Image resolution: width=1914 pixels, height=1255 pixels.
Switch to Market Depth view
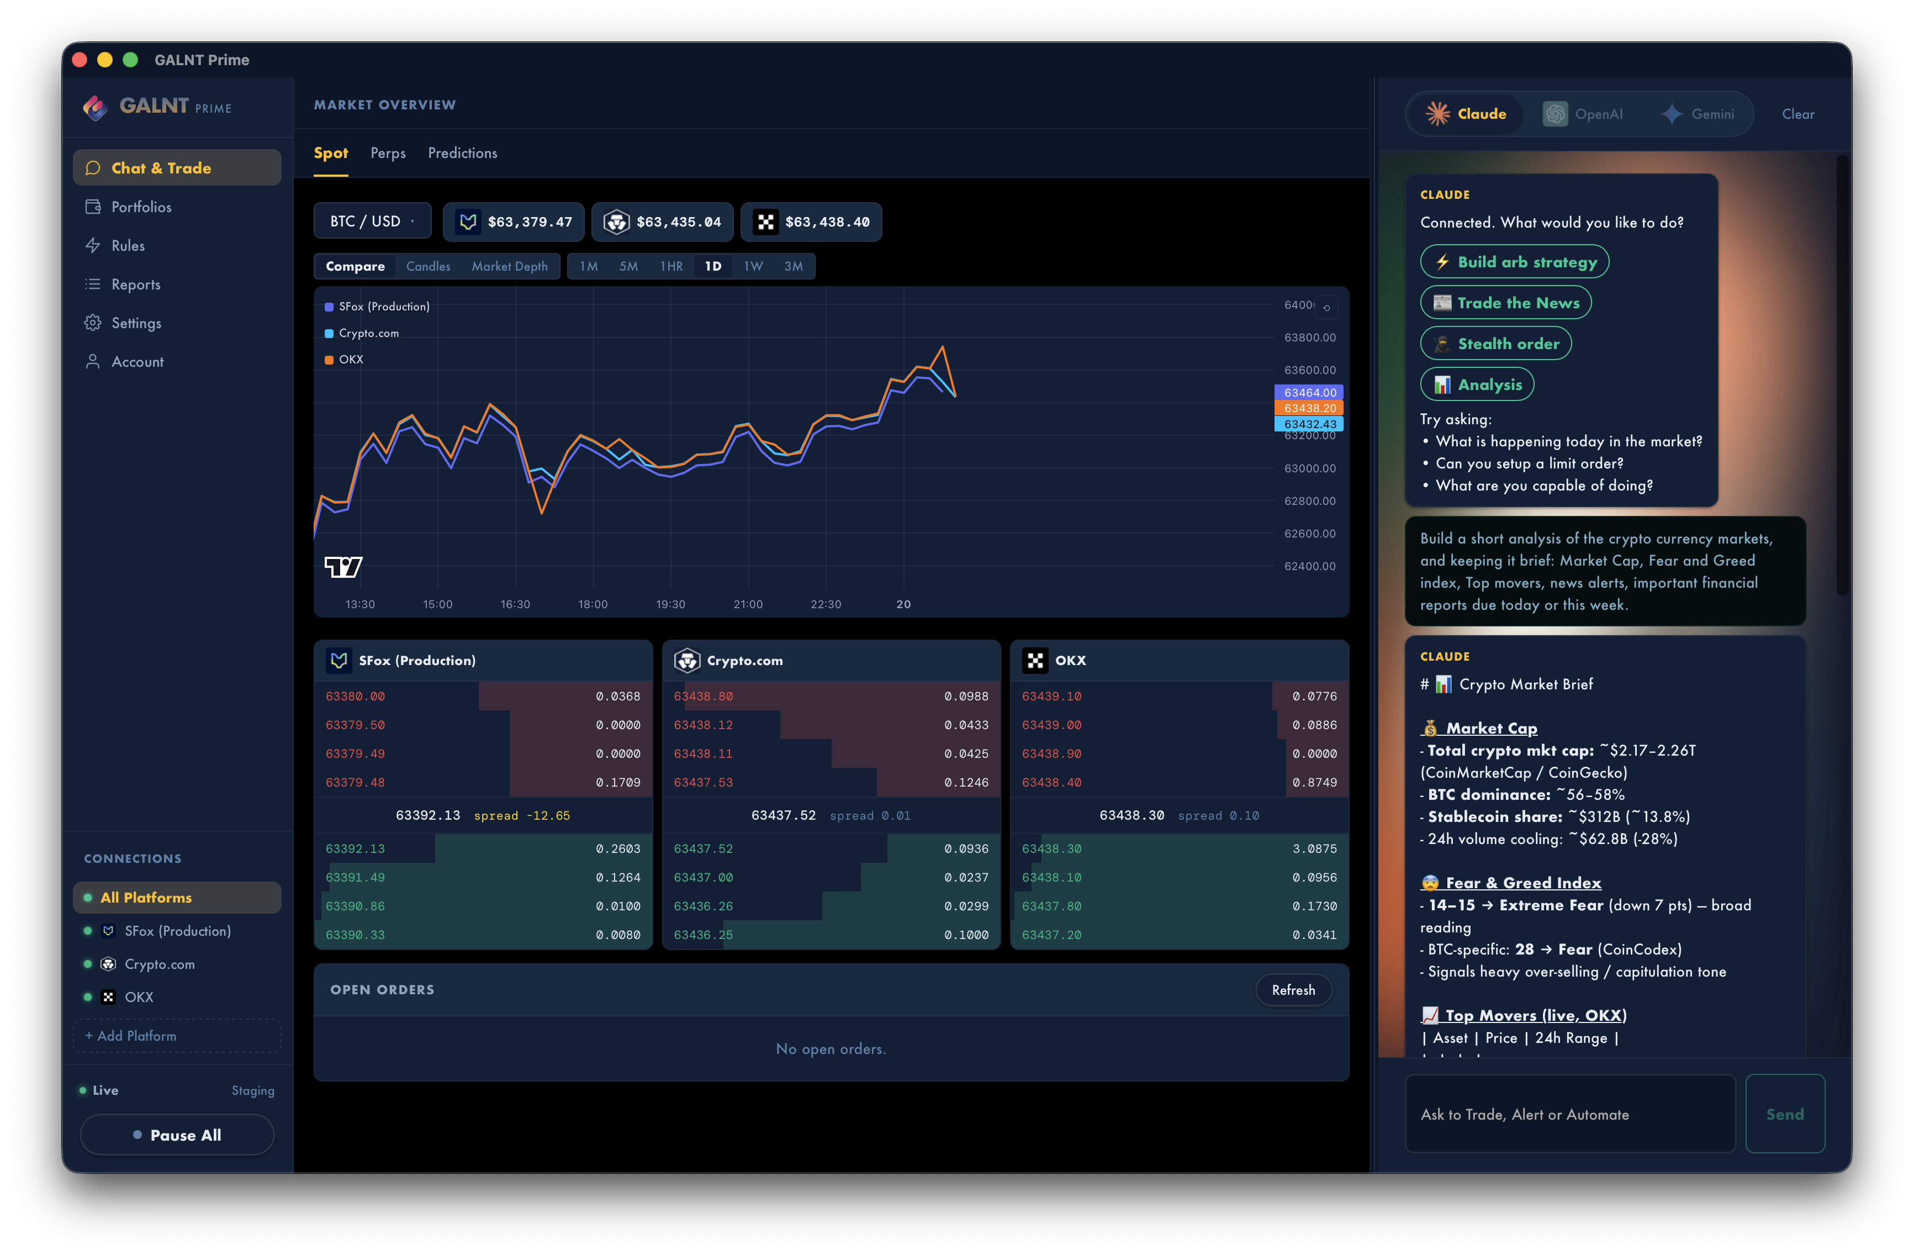pos(509,266)
